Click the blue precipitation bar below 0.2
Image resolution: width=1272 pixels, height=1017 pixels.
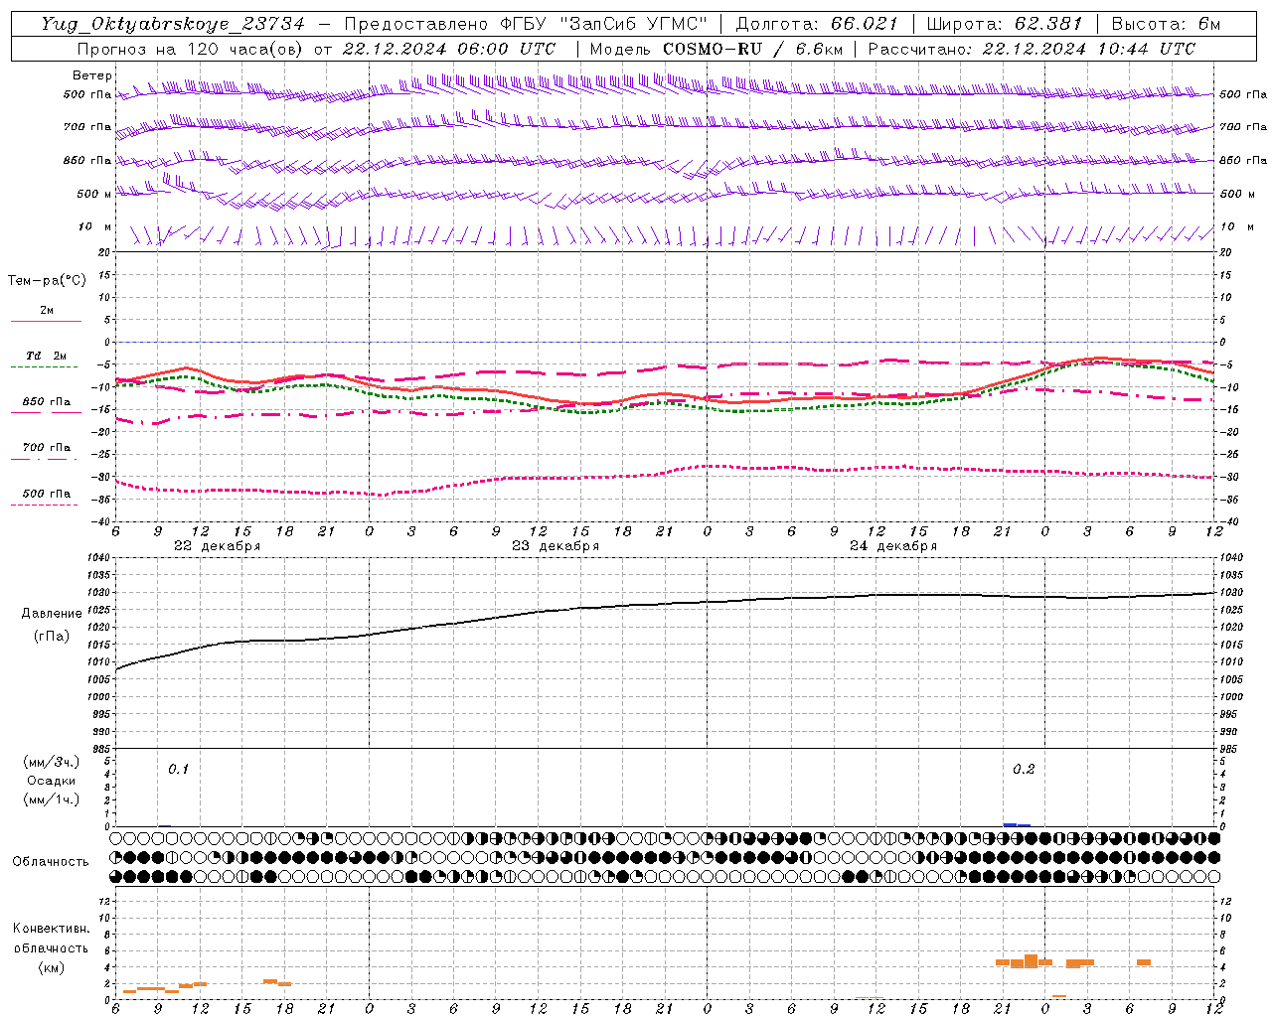[1017, 824]
